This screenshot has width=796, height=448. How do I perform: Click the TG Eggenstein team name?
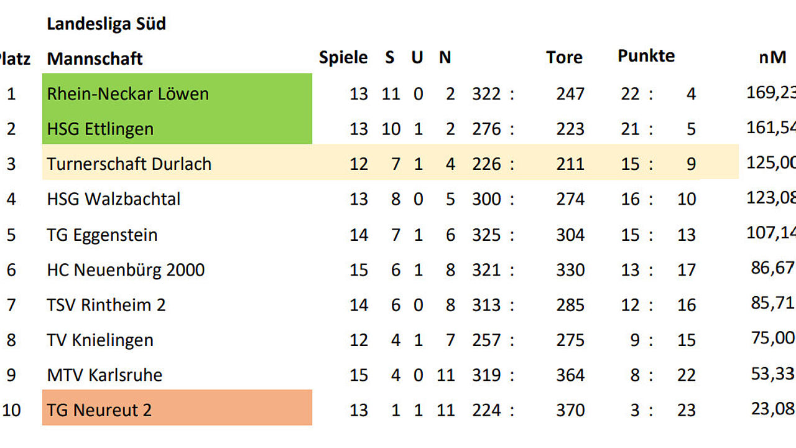102,235
